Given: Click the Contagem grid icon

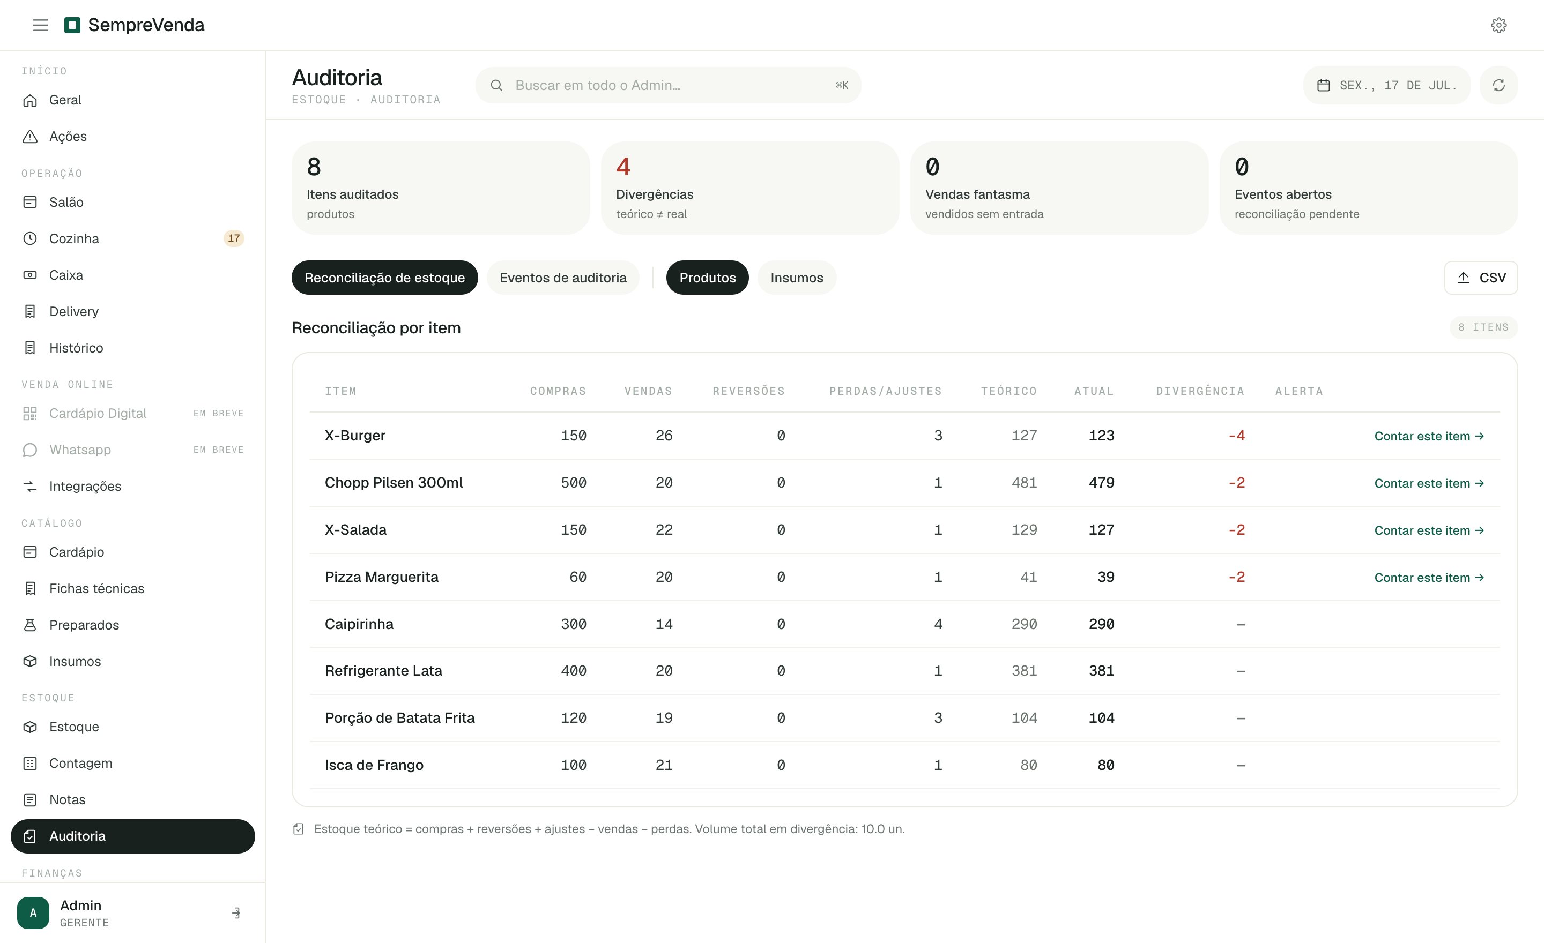Looking at the screenshot, I should pos(30,762).
